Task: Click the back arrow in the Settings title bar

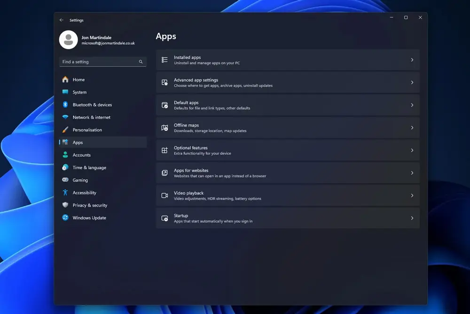Action: click(62, 20)
